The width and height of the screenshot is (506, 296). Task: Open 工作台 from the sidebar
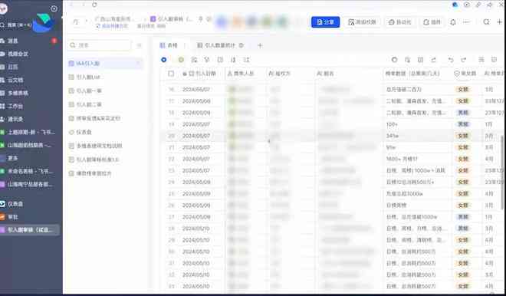point(15,106)
